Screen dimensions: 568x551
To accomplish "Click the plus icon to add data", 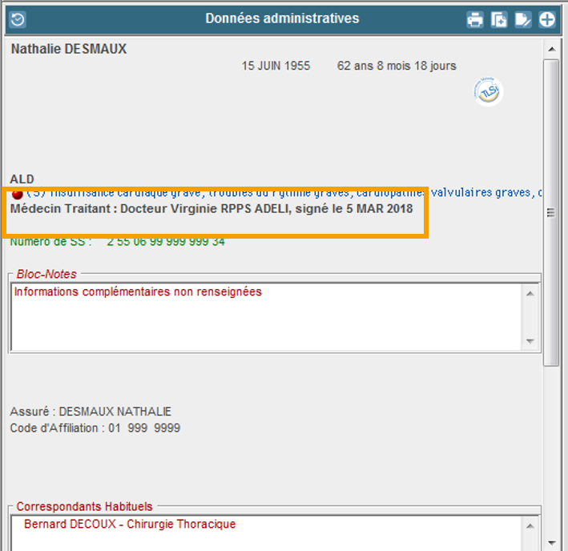I will (x=547, y=20).
